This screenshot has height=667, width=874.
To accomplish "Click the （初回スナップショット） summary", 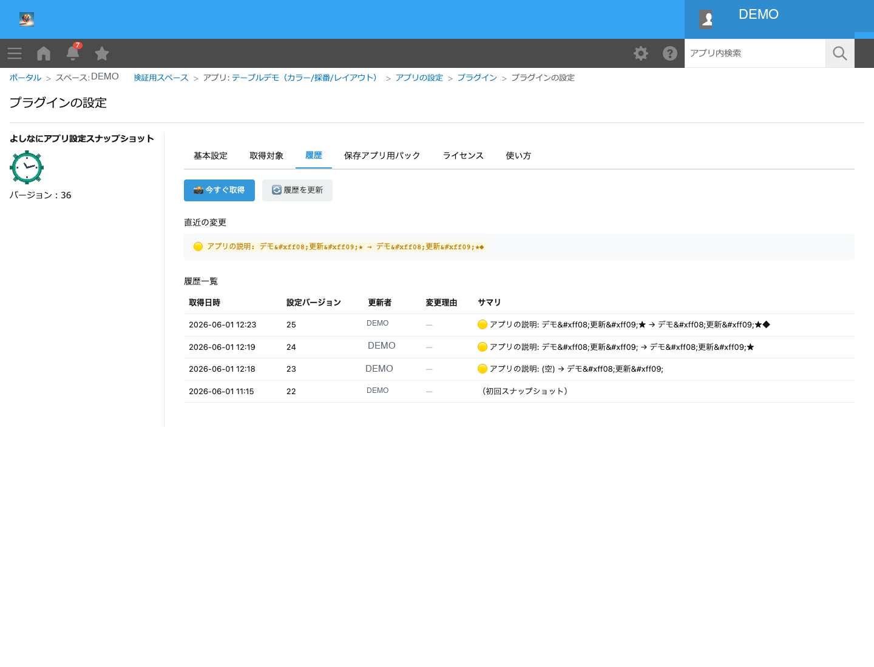I will 524,392.
